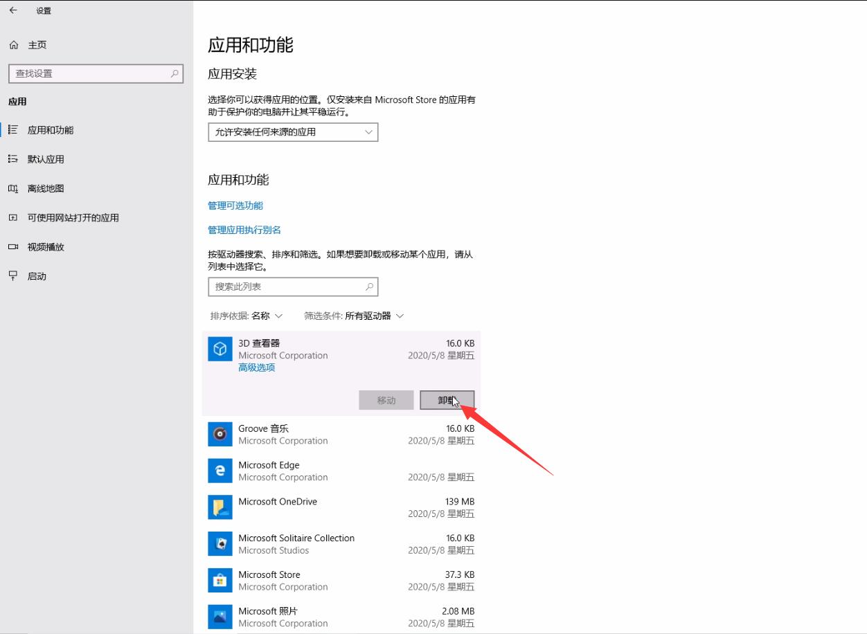Open the 允许安装任何来源的应用 dropdown
Screen dimensions: 867x634
point(293,132)
